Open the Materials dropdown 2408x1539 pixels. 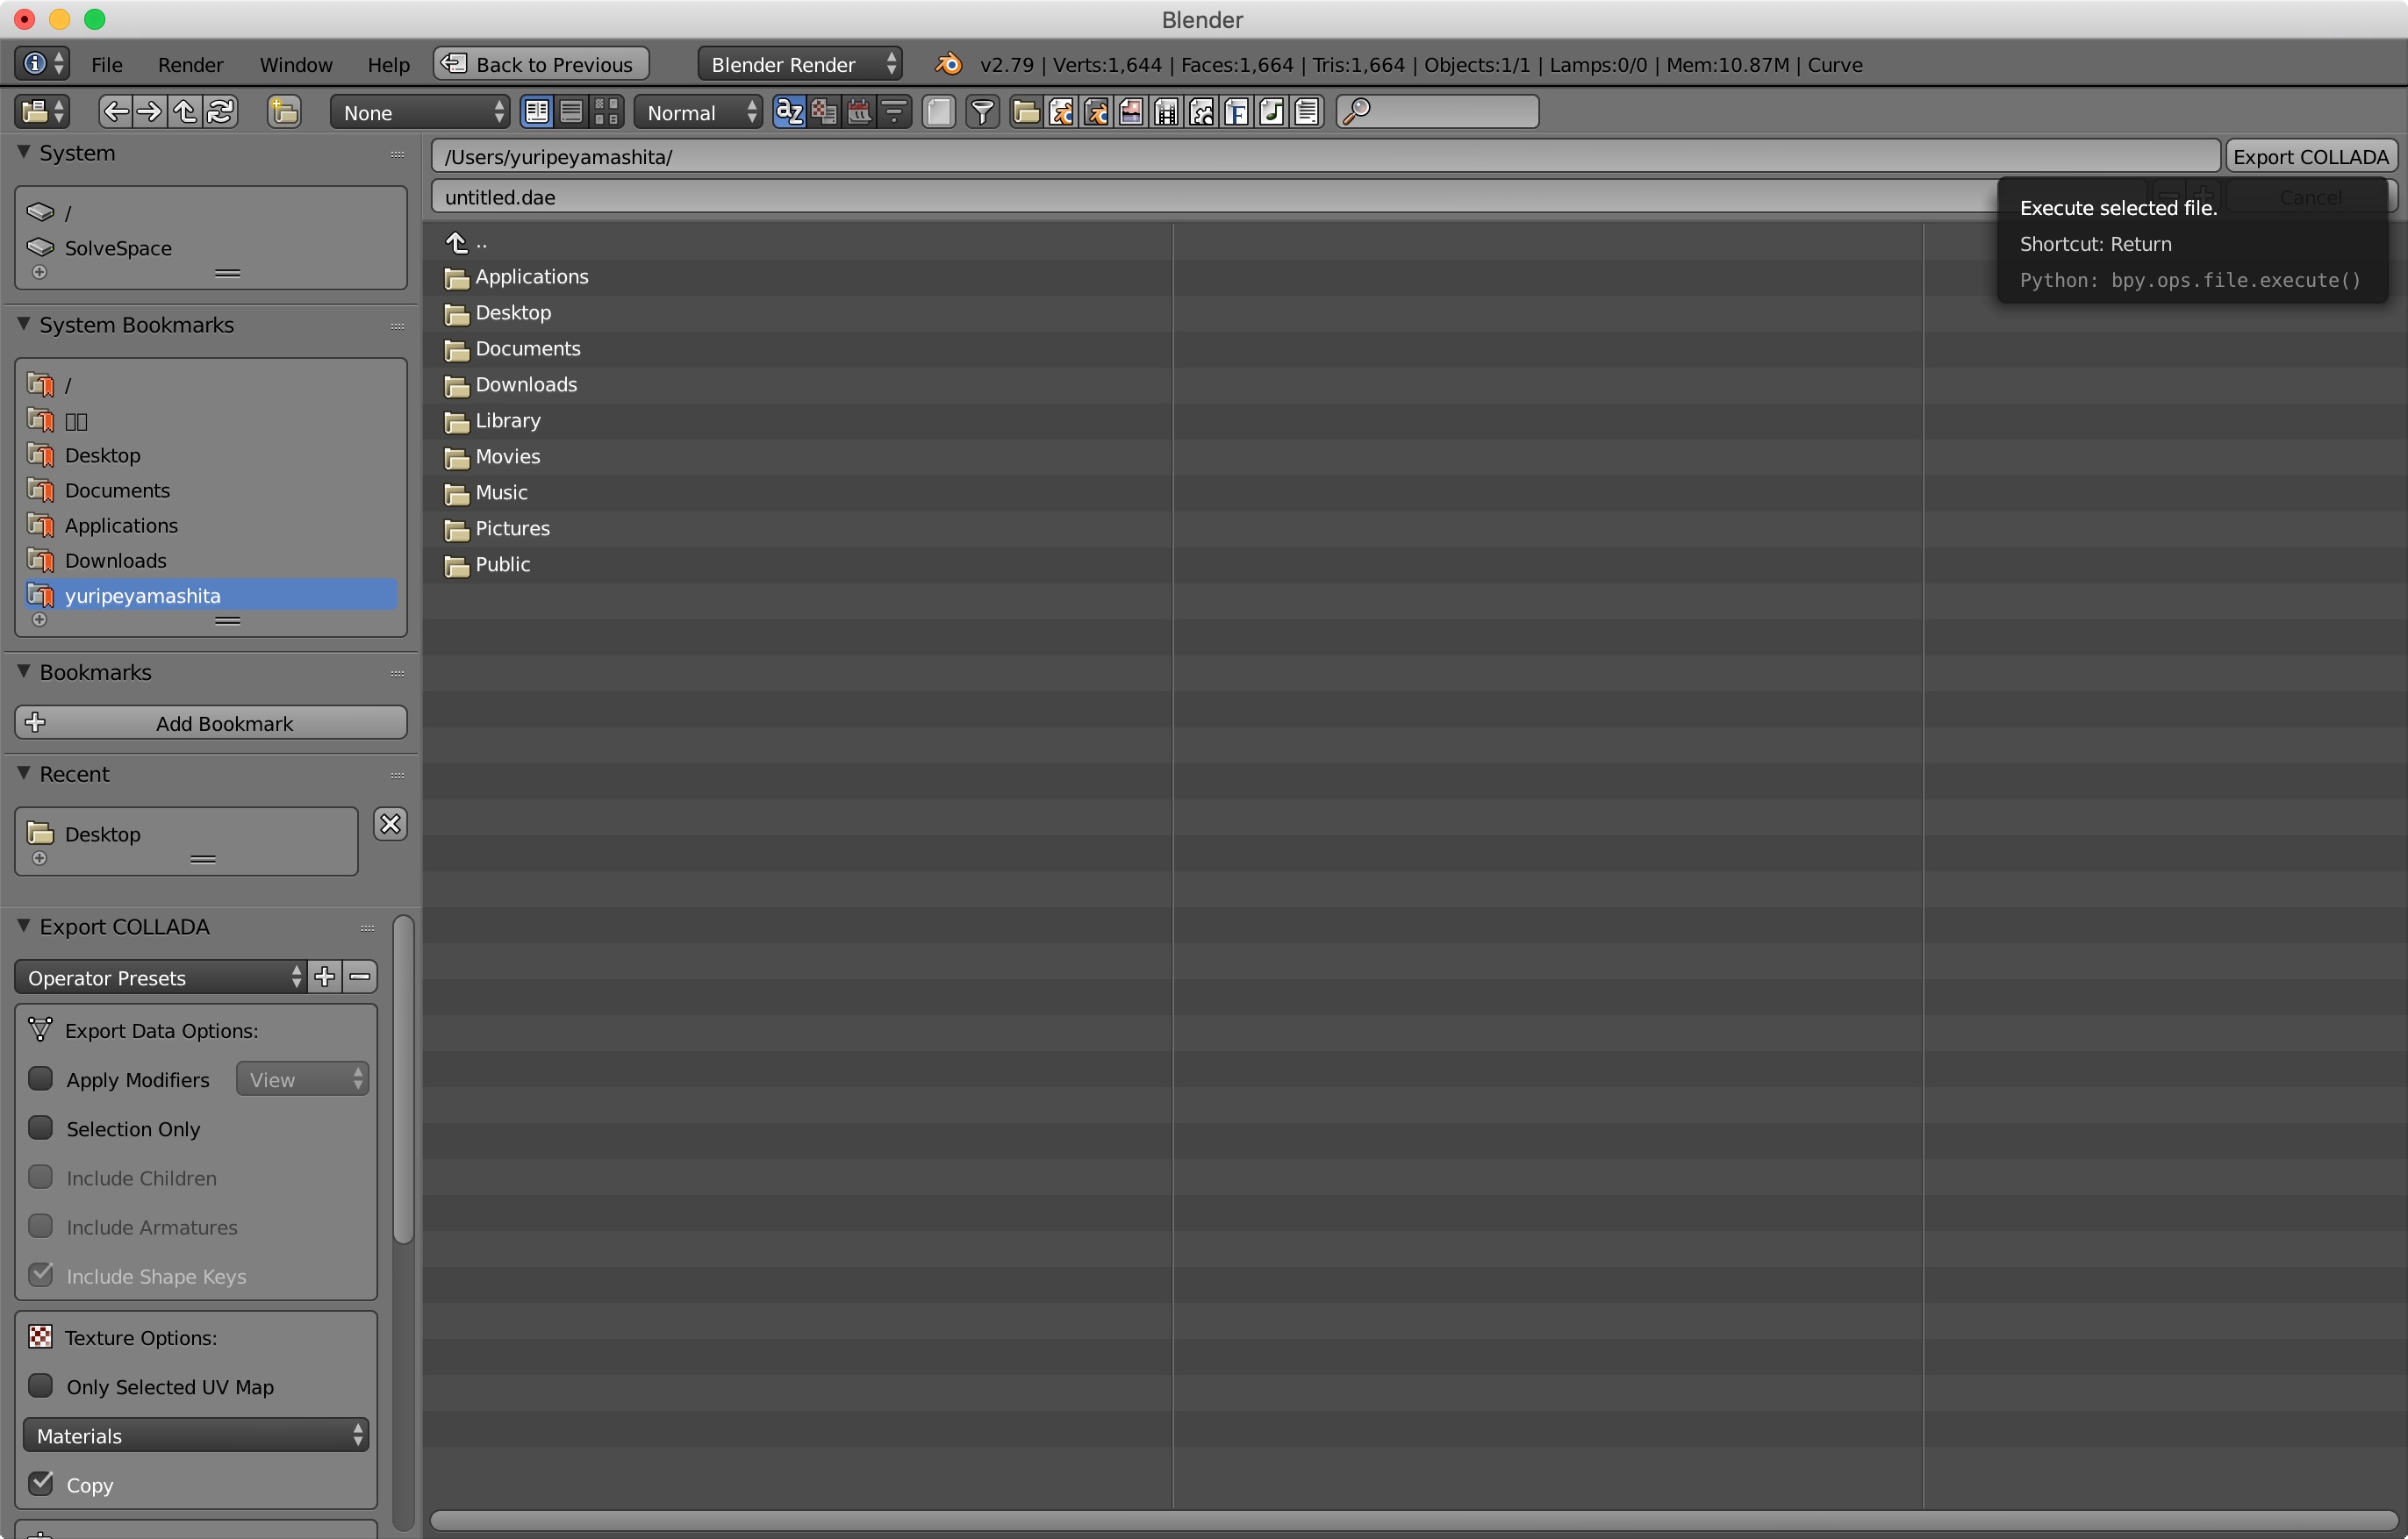(x=195, y=1435)
